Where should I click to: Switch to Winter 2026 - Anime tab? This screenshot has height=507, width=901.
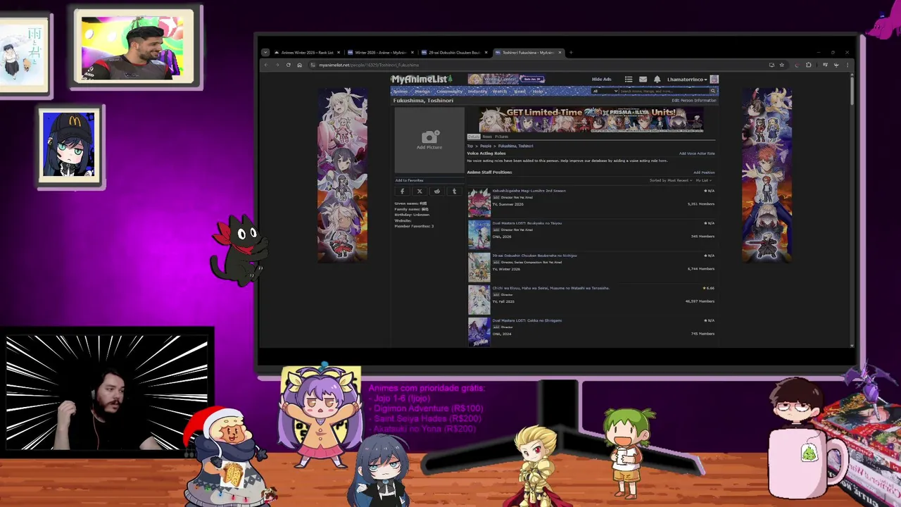pyautogui.click(x=379, y=52)
